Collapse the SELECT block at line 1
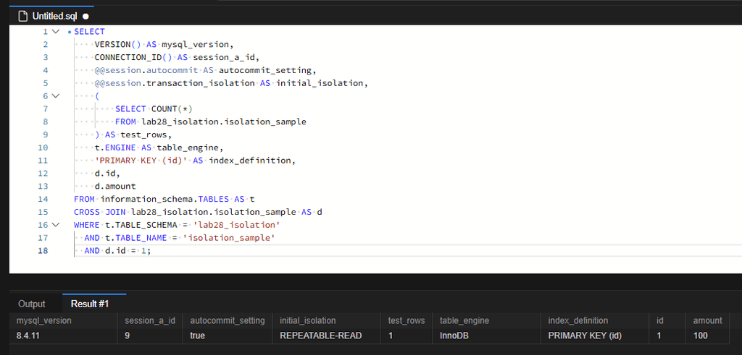The height and width of the screenshot is (355, 742). click(56, 32)
